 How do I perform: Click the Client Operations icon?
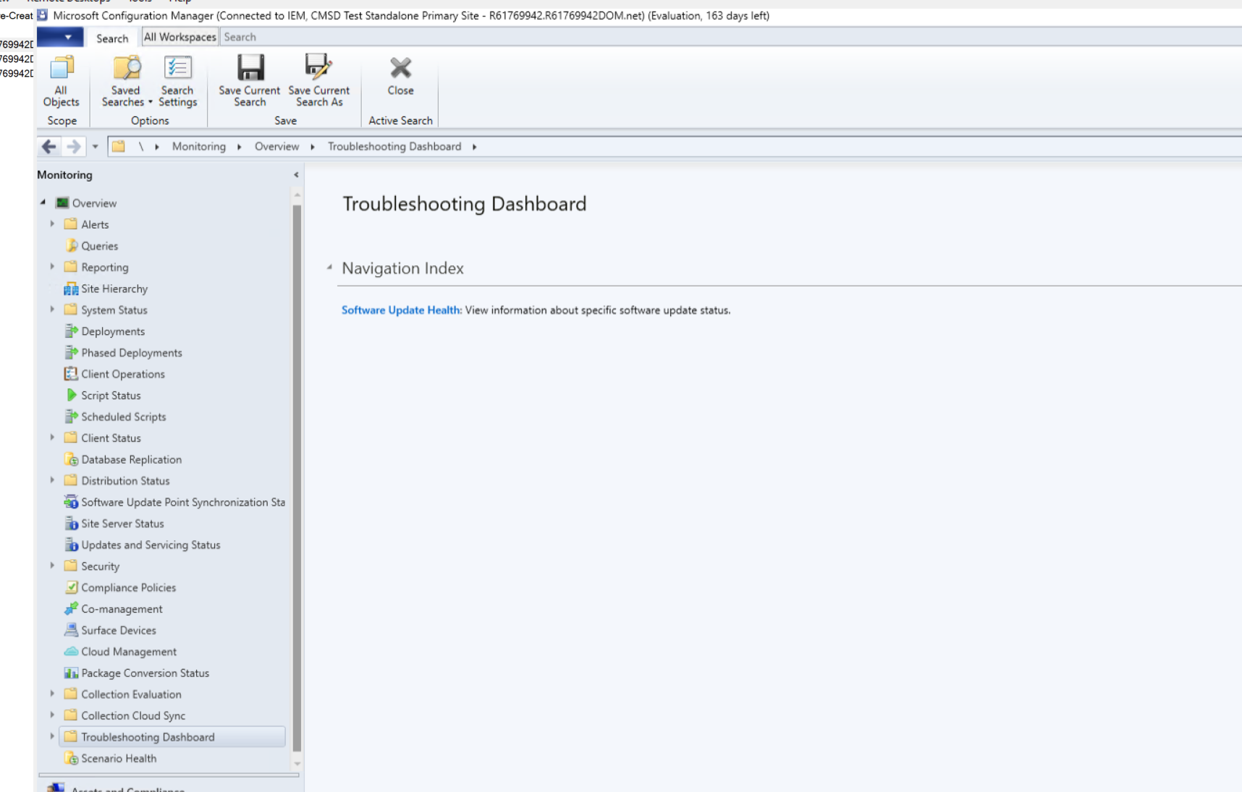pos(71,374)
